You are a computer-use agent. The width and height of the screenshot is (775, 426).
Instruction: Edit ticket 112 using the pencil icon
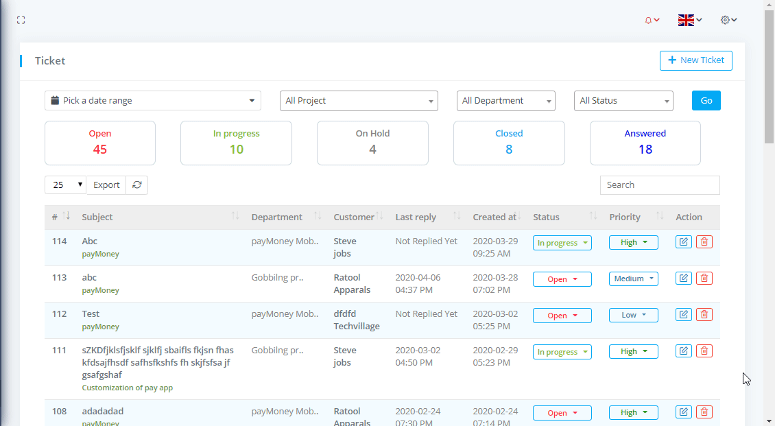pyautogui.click(x=684, y=314)
